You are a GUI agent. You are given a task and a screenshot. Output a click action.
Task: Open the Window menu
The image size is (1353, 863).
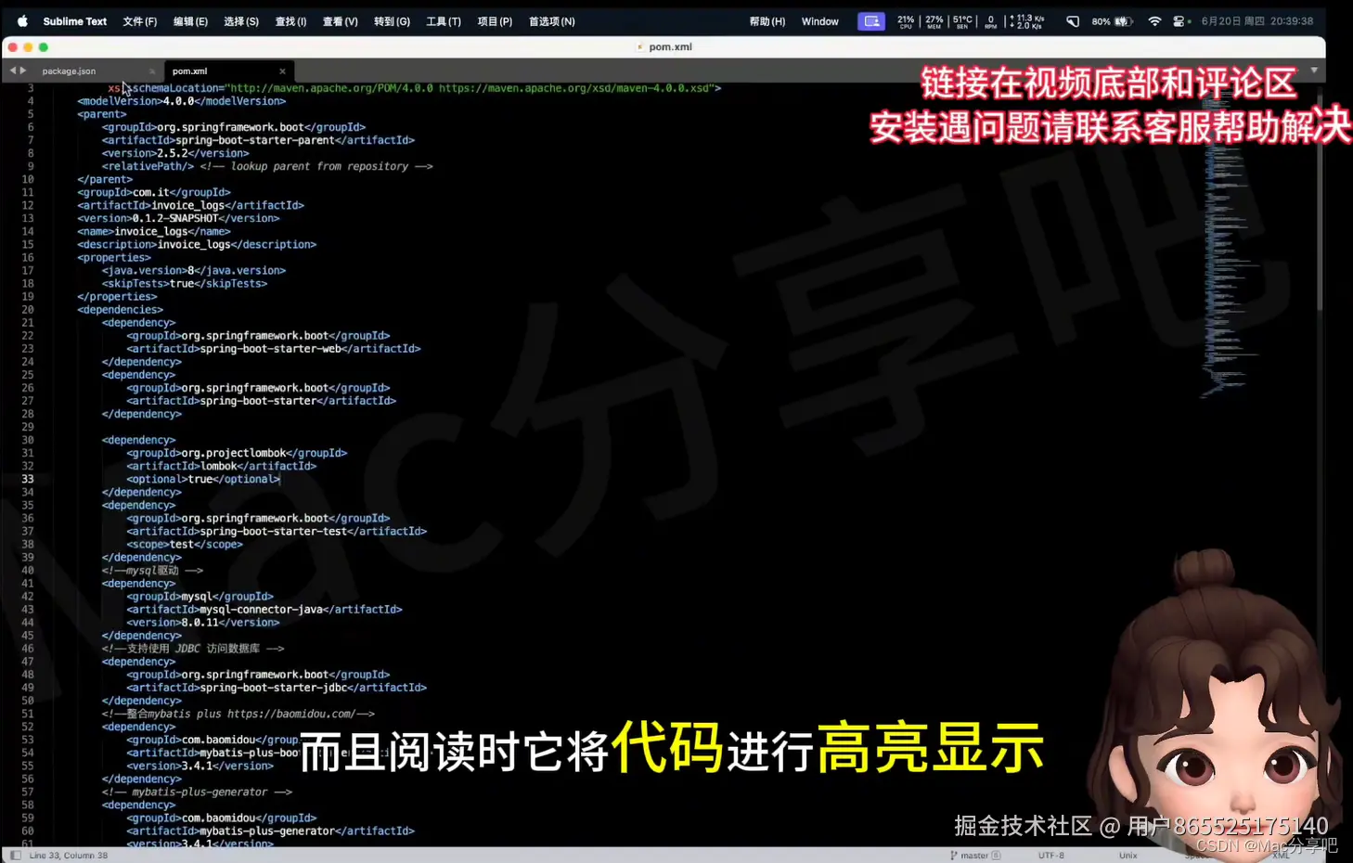point(819,21)
